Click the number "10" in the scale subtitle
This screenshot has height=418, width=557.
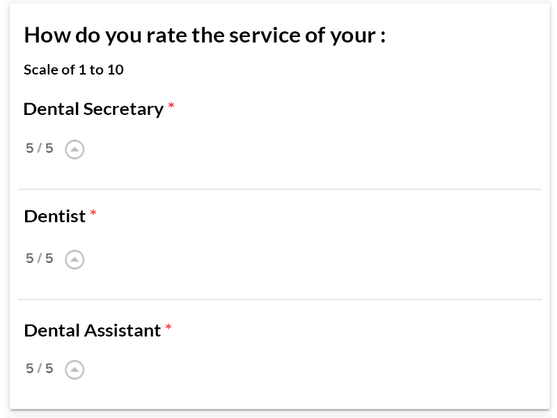pos(116,70)
